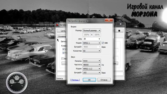The image size is (167, 94).
Task: Click the Отмена button
Action: (x=104, y=80)
